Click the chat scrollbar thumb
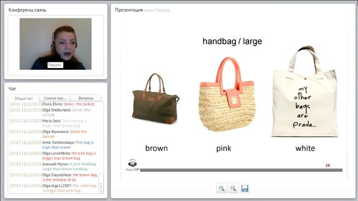 (101, 179)
